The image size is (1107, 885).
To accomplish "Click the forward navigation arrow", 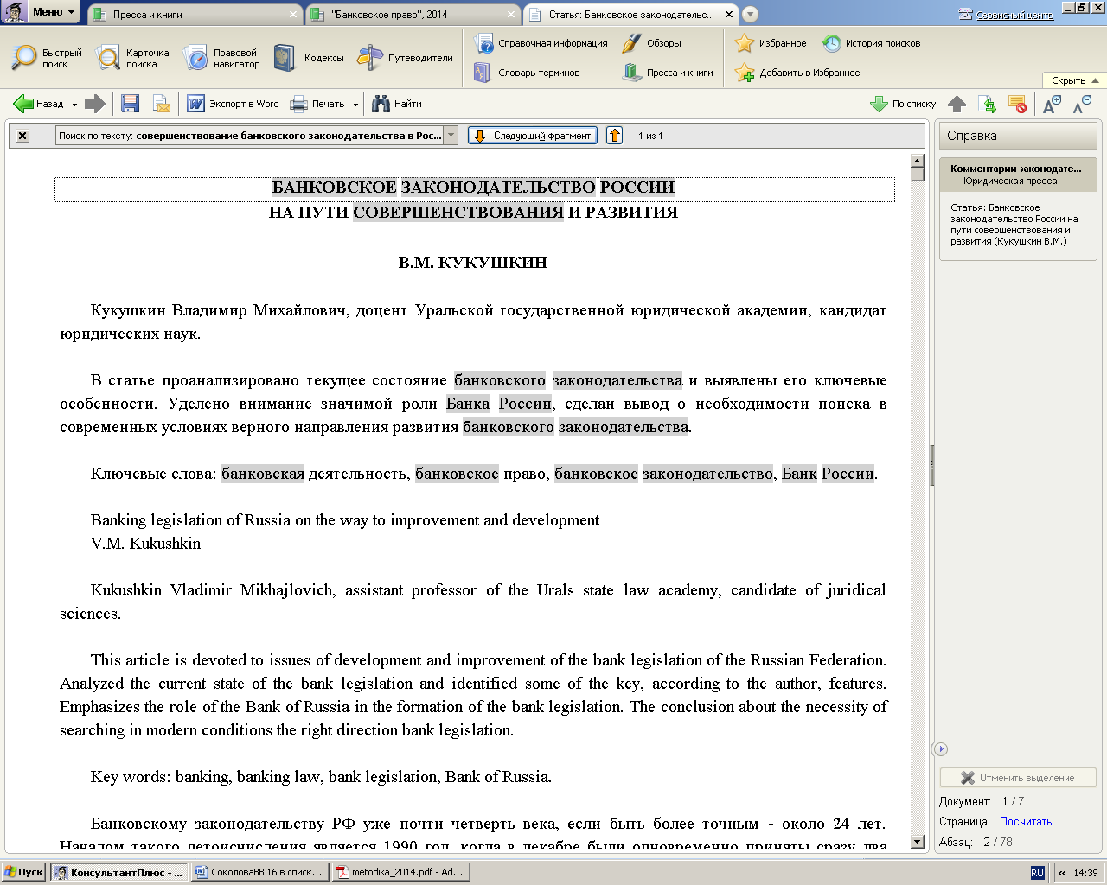I will (x=95, y=104).
